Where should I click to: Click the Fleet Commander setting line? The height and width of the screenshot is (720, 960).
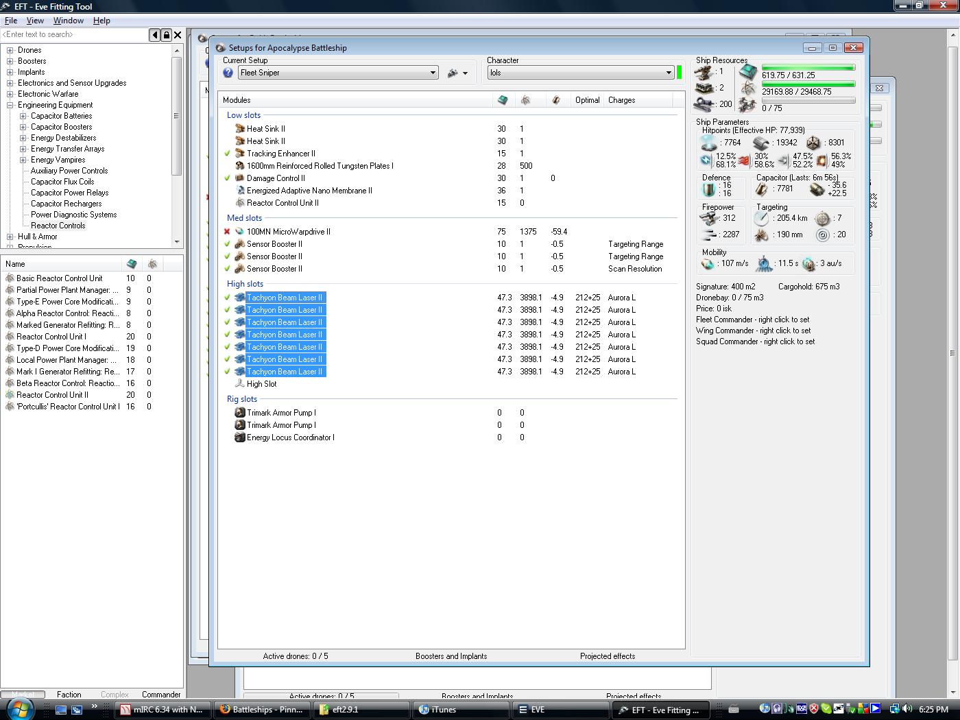(x=752, y=320)
